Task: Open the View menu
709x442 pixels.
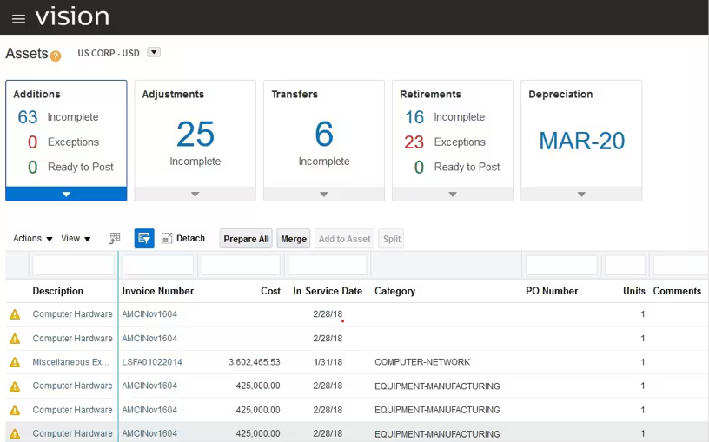Action: (76, 239)
